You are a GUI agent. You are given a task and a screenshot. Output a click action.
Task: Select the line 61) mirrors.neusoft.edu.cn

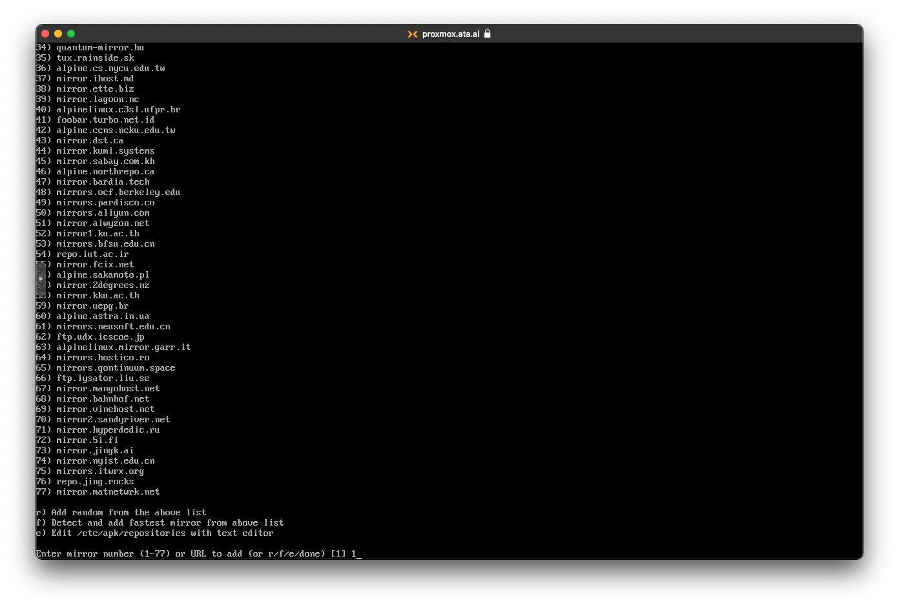click(x=103, y=327)
